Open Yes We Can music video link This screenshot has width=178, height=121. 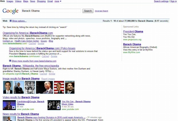click(x=76, y=103)
